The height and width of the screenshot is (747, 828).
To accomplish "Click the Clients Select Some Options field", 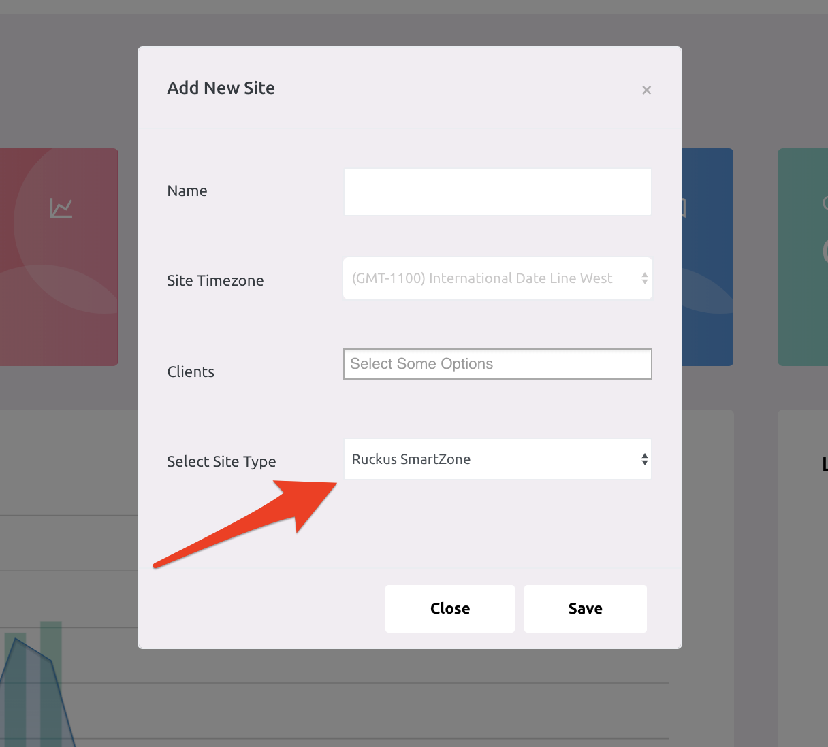I will click(x=498, y=364).
